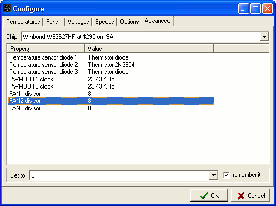Select PWMOUT1 clock row
Image resolution: width=276 pixels, height=206 pixels.
point(111,79)
